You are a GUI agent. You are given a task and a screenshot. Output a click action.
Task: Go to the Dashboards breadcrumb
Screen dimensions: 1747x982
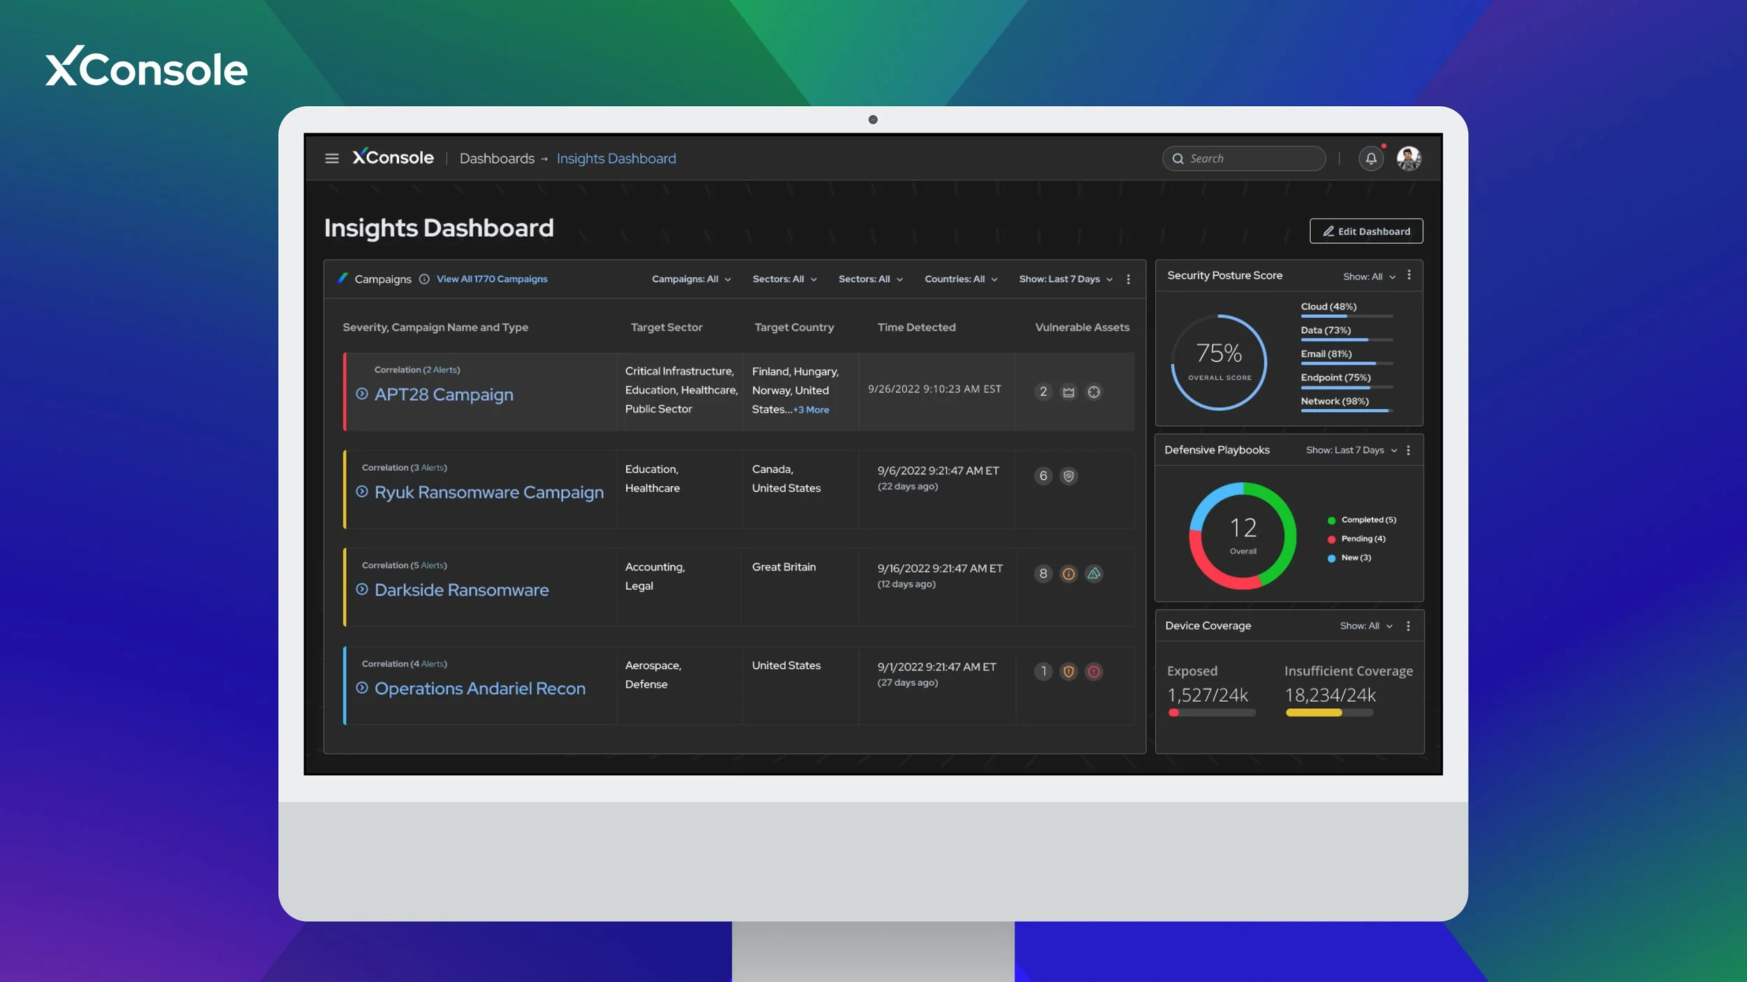pyautogui.click(x=497, y=159)
